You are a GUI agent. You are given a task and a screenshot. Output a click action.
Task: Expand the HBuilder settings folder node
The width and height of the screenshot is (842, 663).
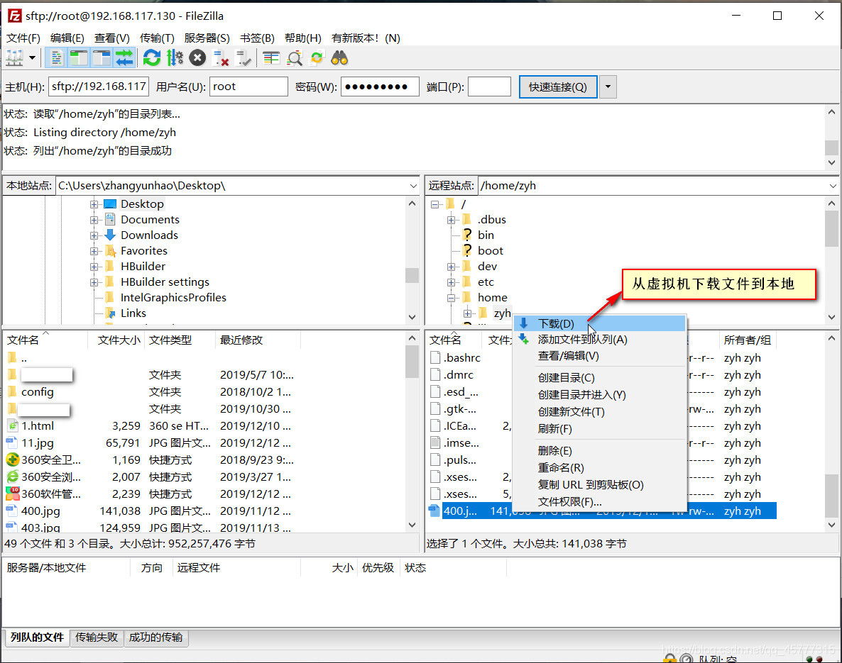[94, 282]
